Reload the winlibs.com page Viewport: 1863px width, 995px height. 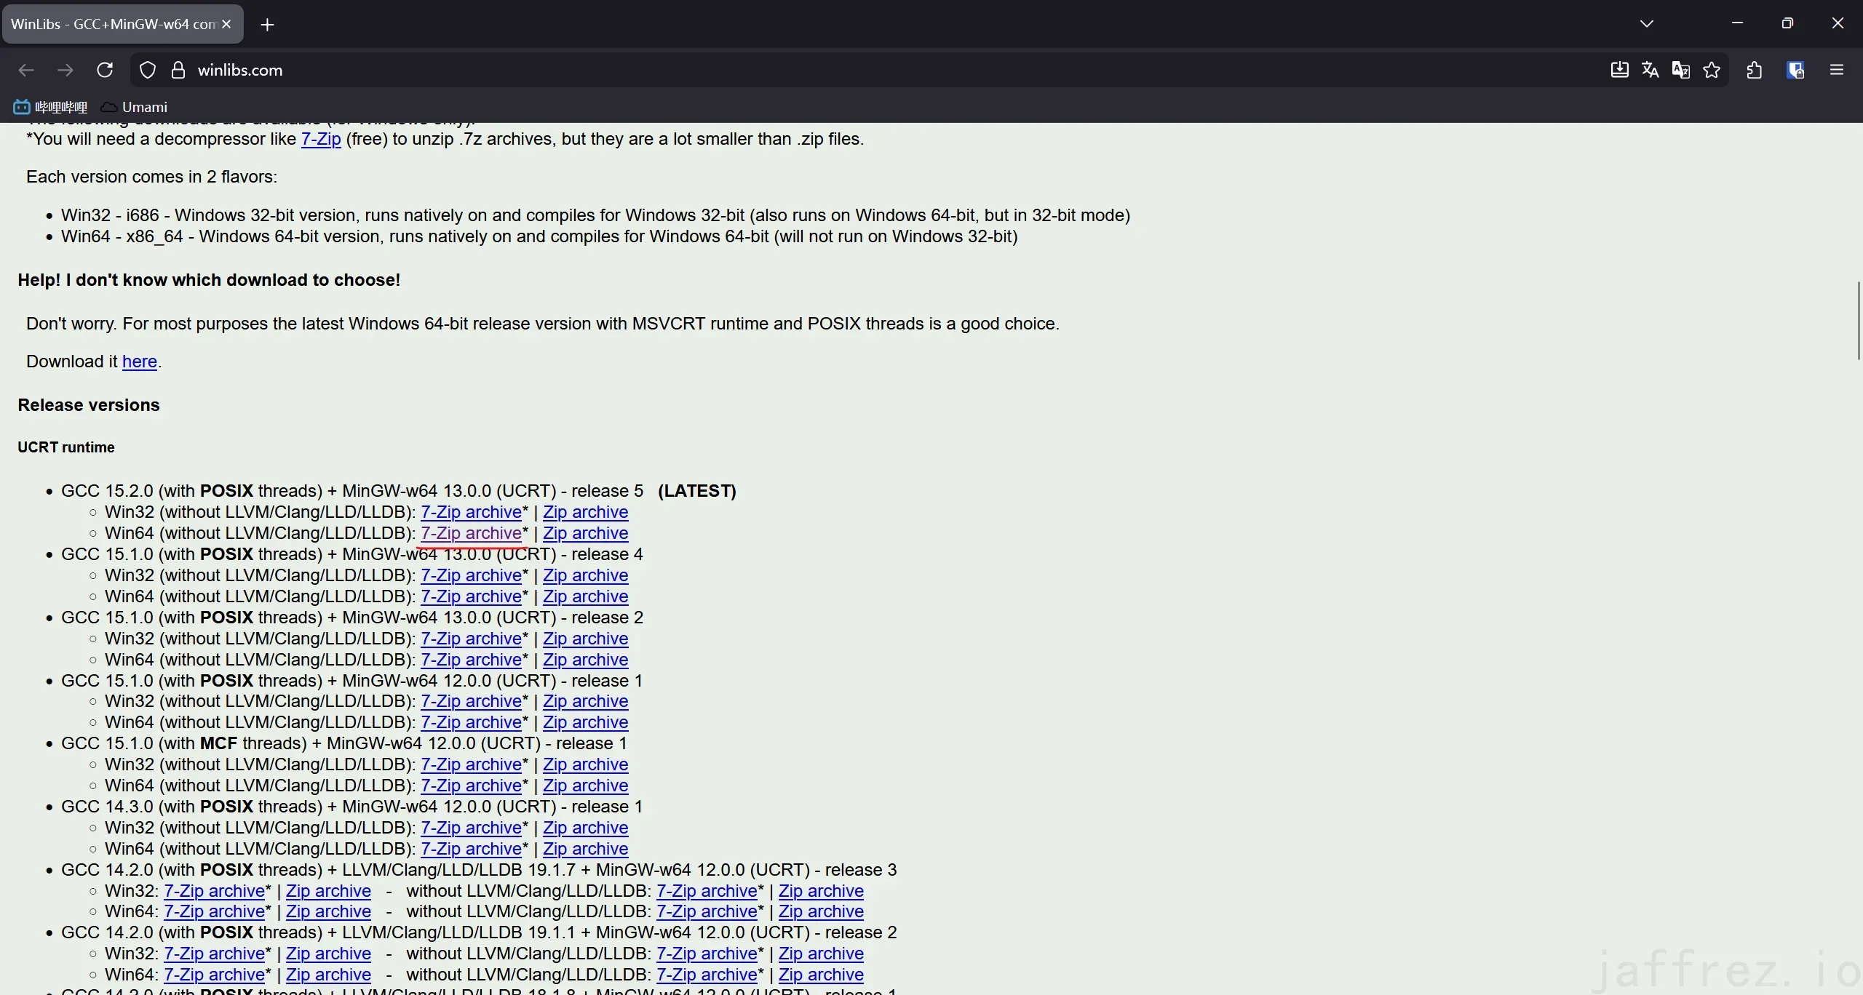coord(105,70)
